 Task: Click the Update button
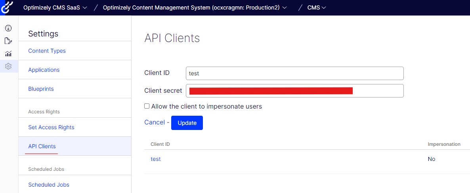[187, 123]
